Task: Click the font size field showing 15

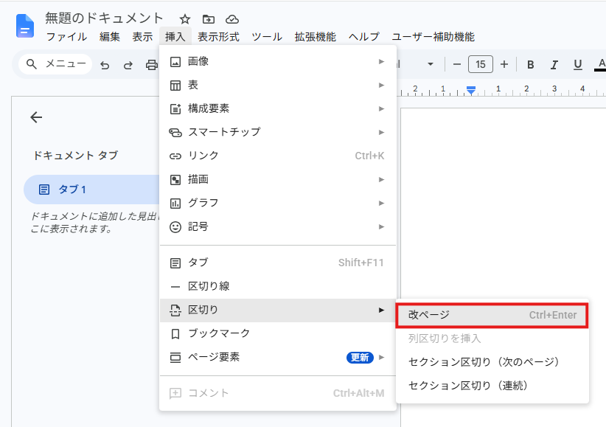Action: [481, 64]
